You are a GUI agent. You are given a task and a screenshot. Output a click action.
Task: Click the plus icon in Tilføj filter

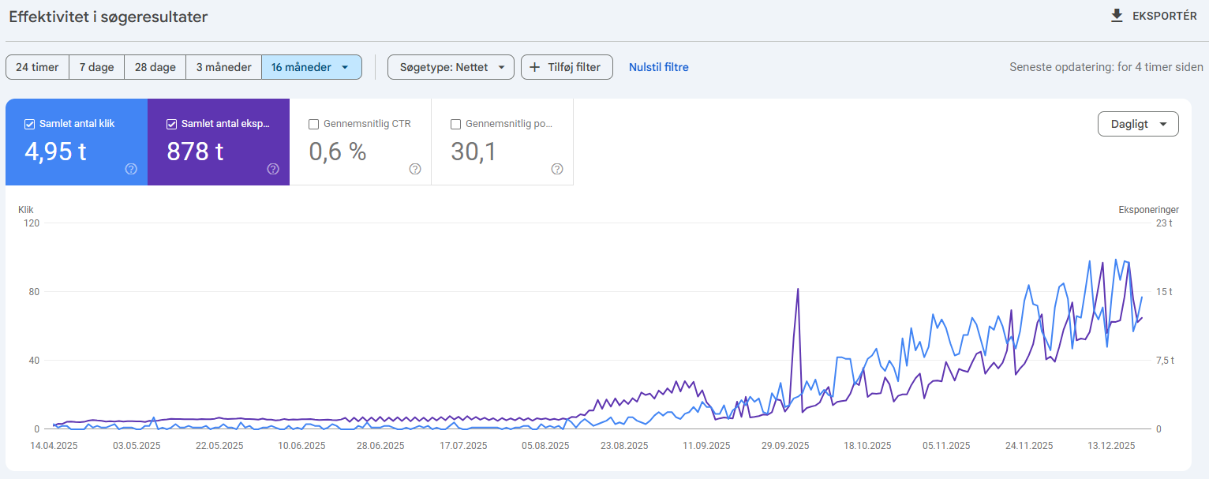536,66
